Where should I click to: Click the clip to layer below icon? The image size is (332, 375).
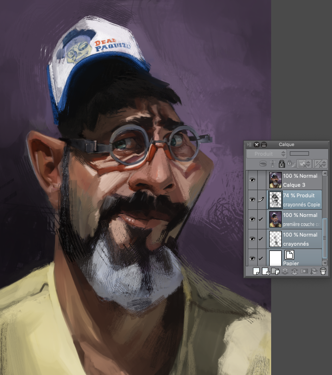coord(263,164)
